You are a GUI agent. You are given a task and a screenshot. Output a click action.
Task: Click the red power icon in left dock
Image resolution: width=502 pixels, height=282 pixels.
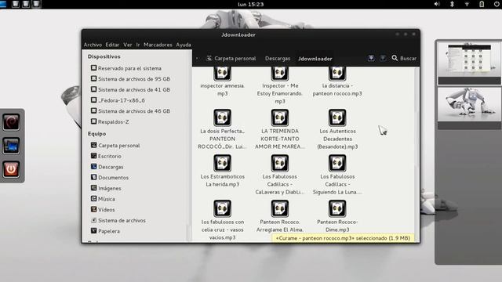[x=11, y=169]
